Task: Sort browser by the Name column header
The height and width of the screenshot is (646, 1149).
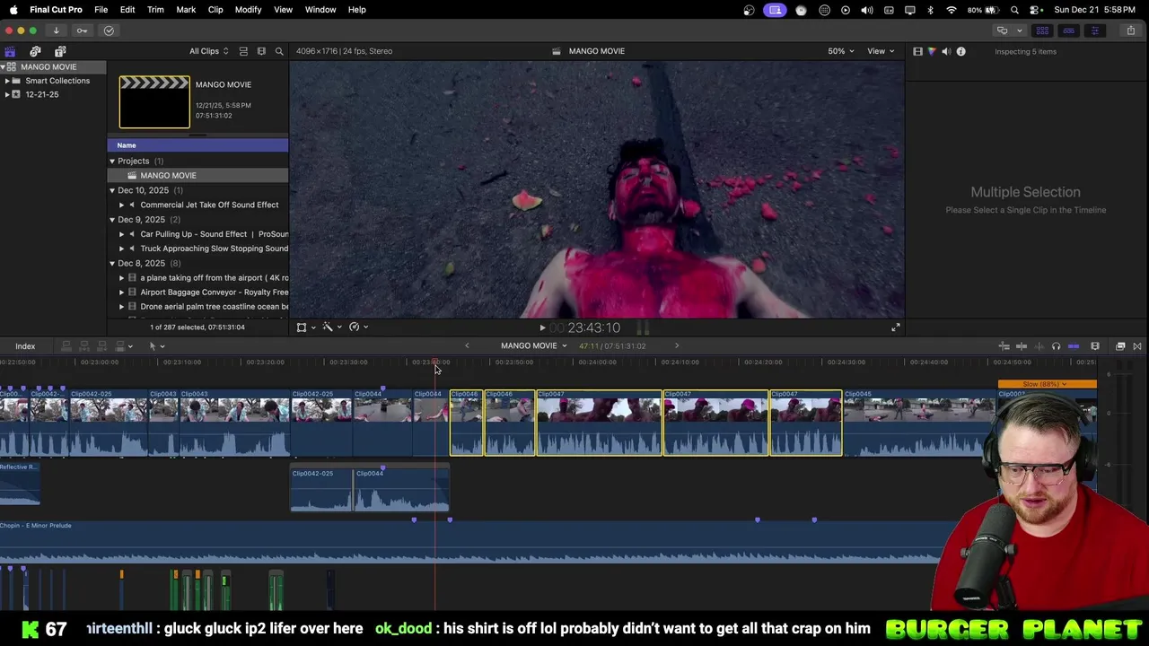Action: (197, 145)
